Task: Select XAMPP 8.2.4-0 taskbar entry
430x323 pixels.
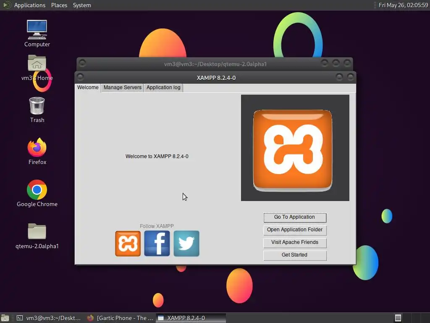Action: coord(191,318)
